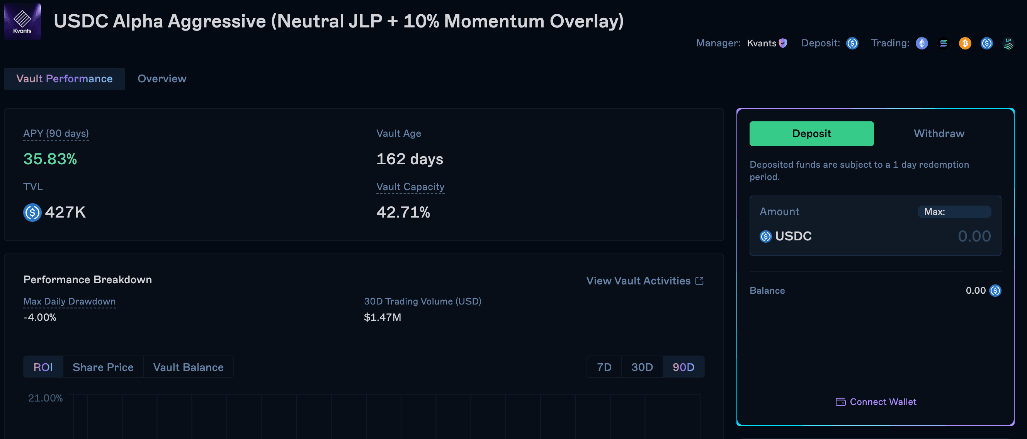Click the wallet icon beside Connect Wallet
The image size is (1027, 439).
(840, 402)
